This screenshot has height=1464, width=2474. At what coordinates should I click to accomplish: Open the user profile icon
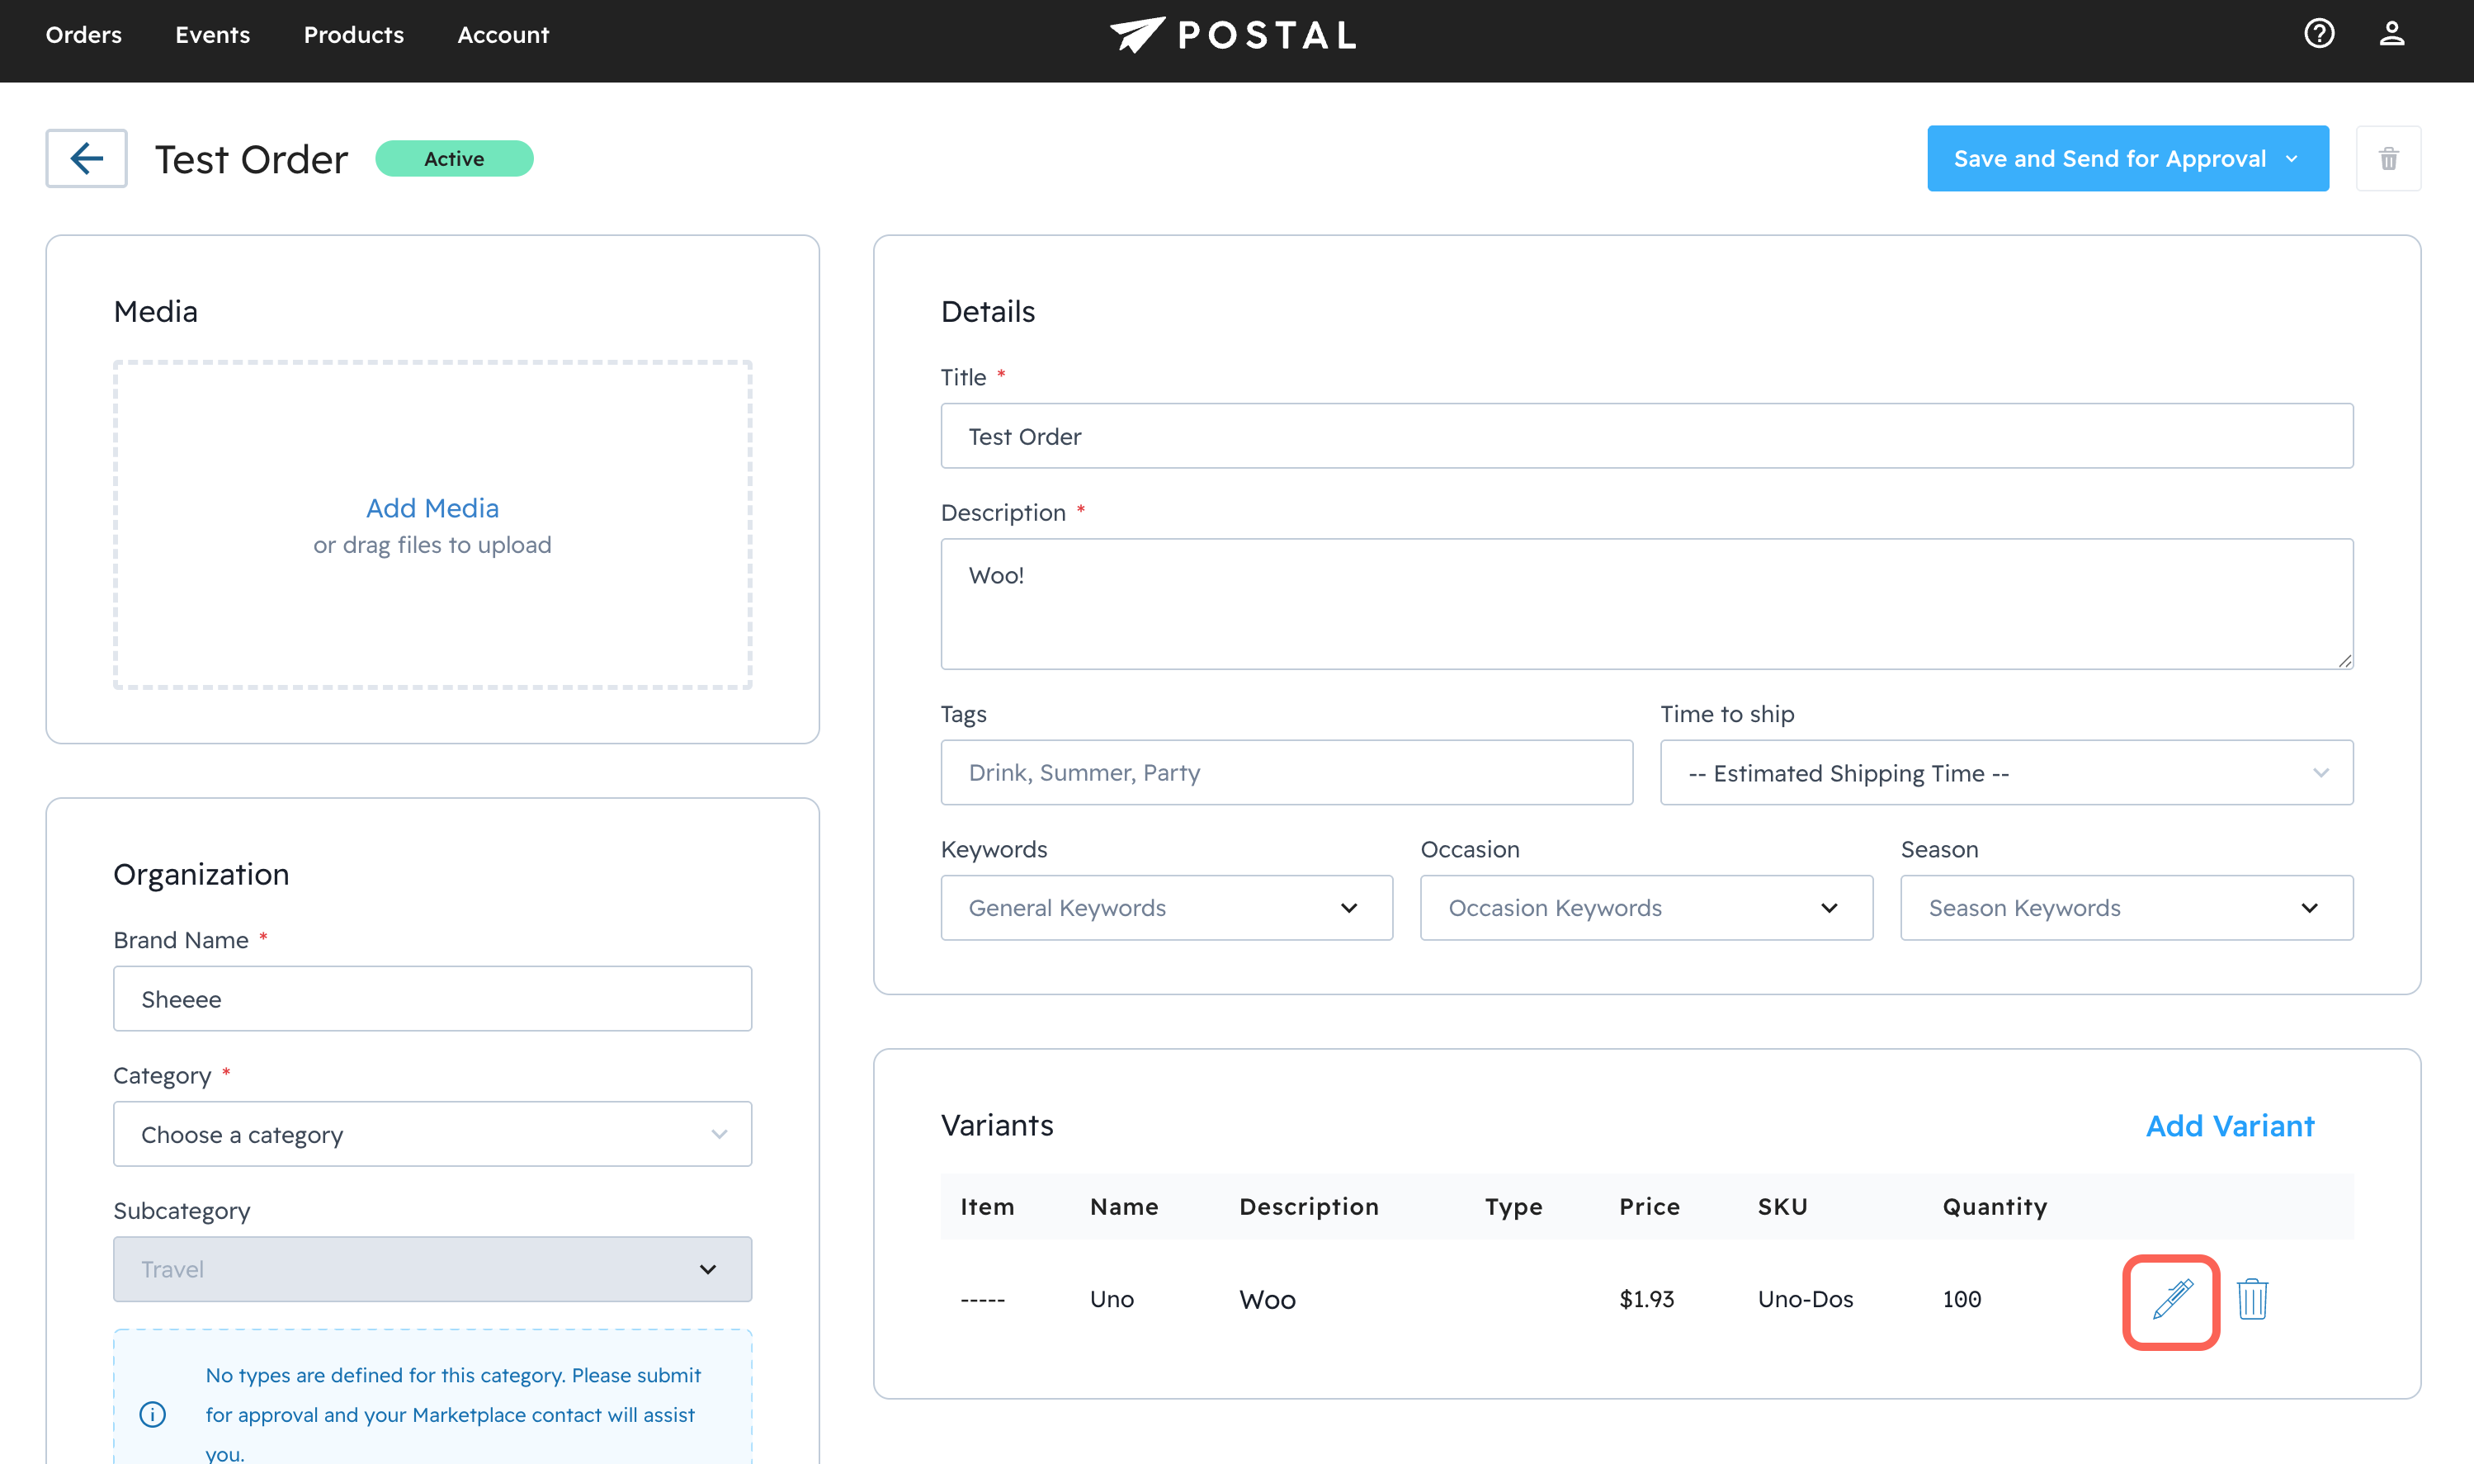(2391, 35)
